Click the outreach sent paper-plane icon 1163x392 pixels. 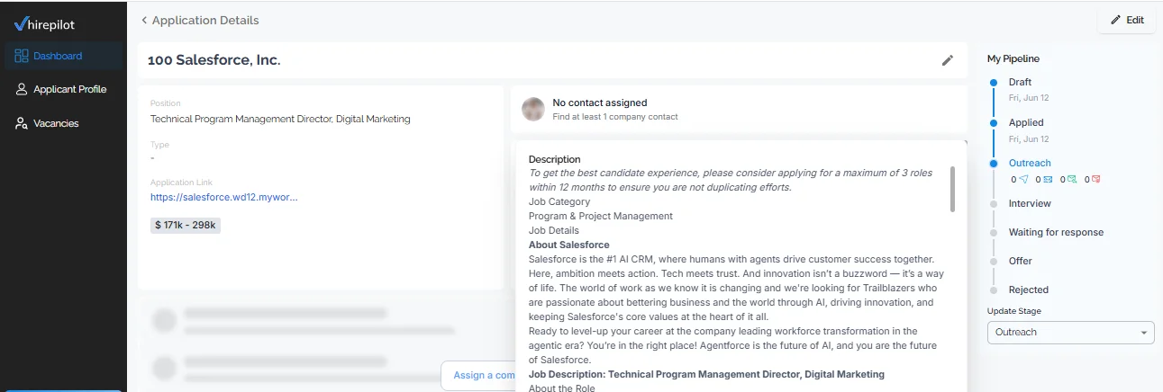point(1023,179)
